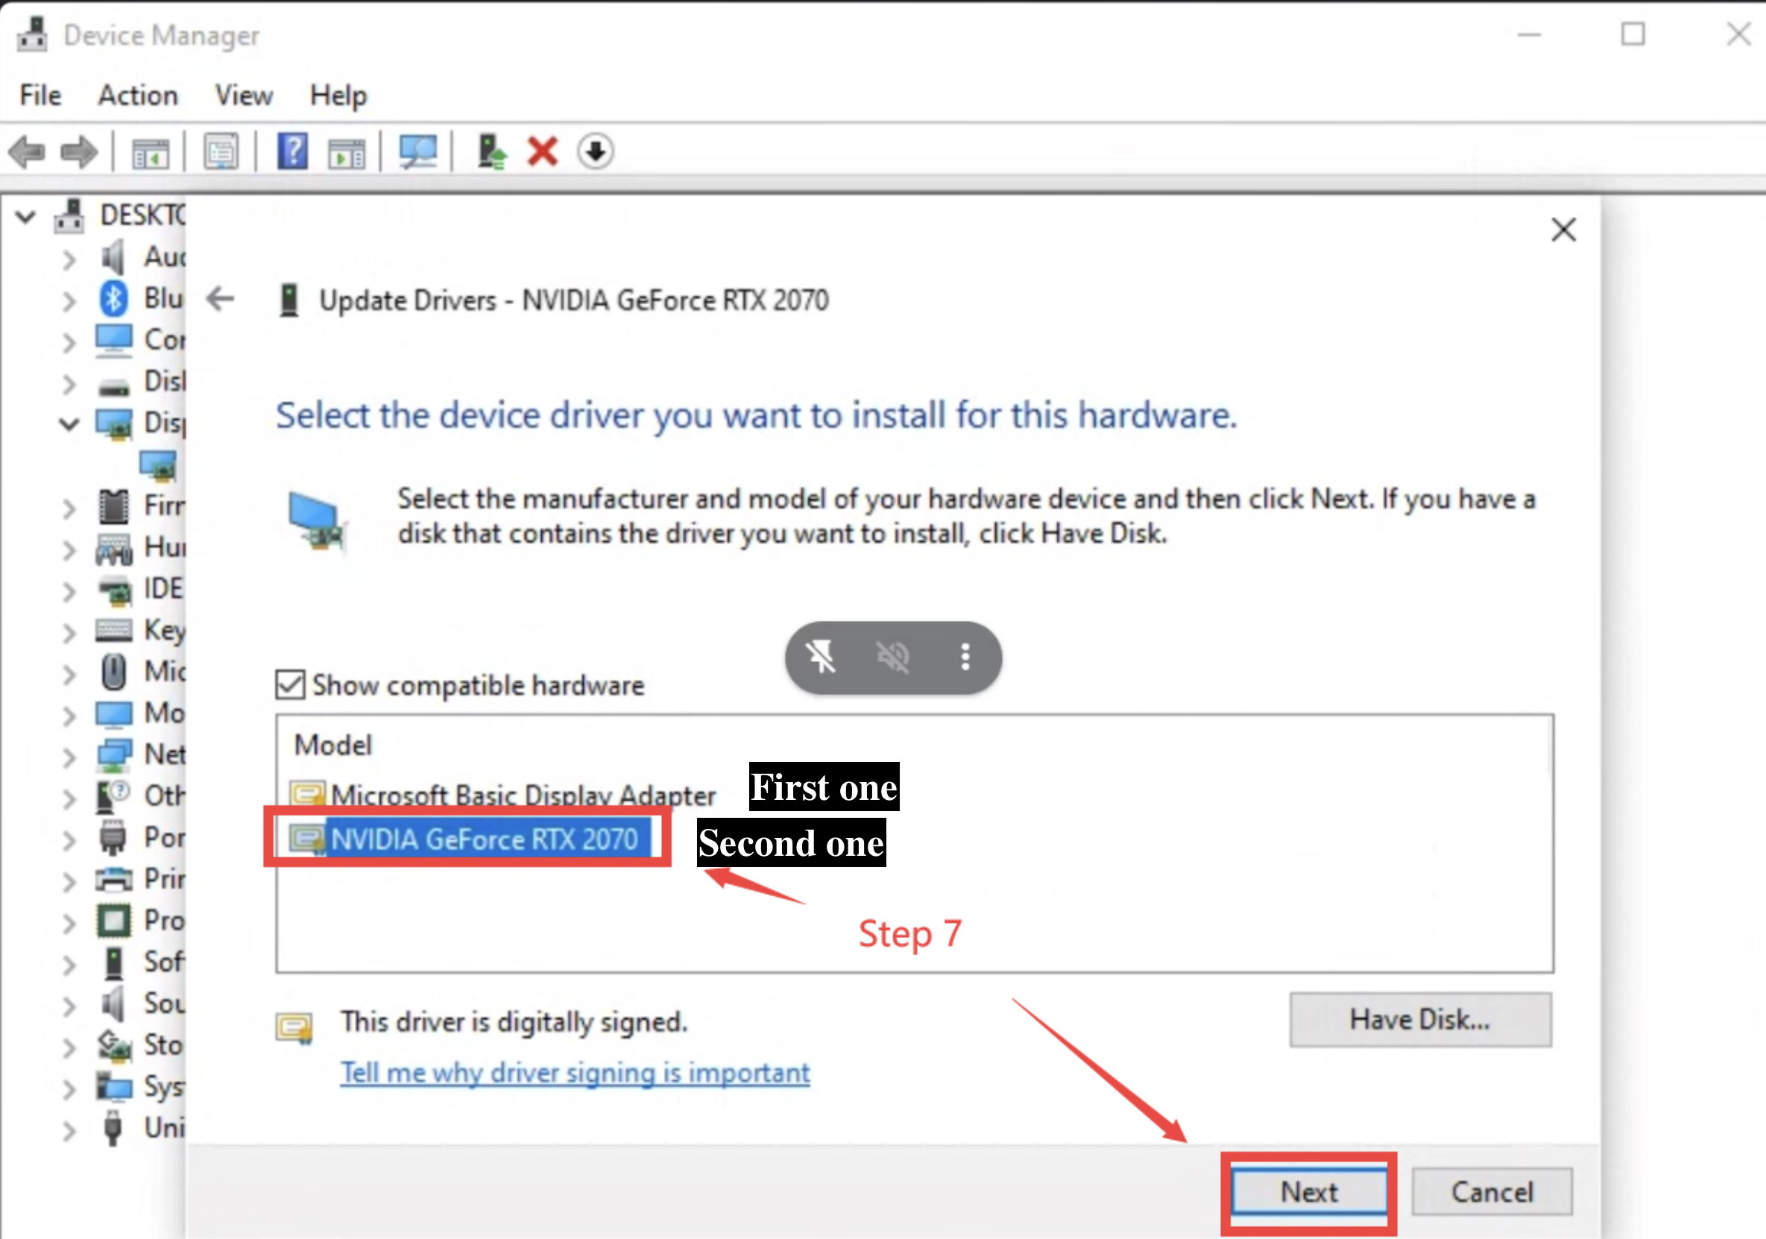This screenshot has width=1766, height=1239.
Task: Click the Processors chip icon in tree
Action: pyautogui.click(x=114, y=920)
